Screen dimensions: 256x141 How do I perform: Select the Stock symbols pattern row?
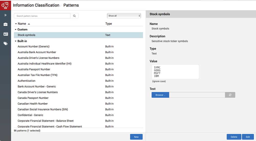(26, 35)
